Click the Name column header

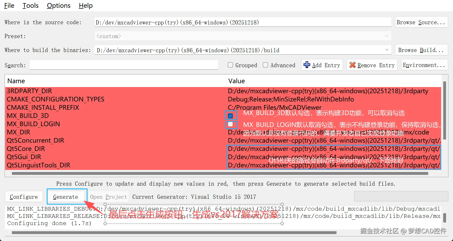[115, 81]
